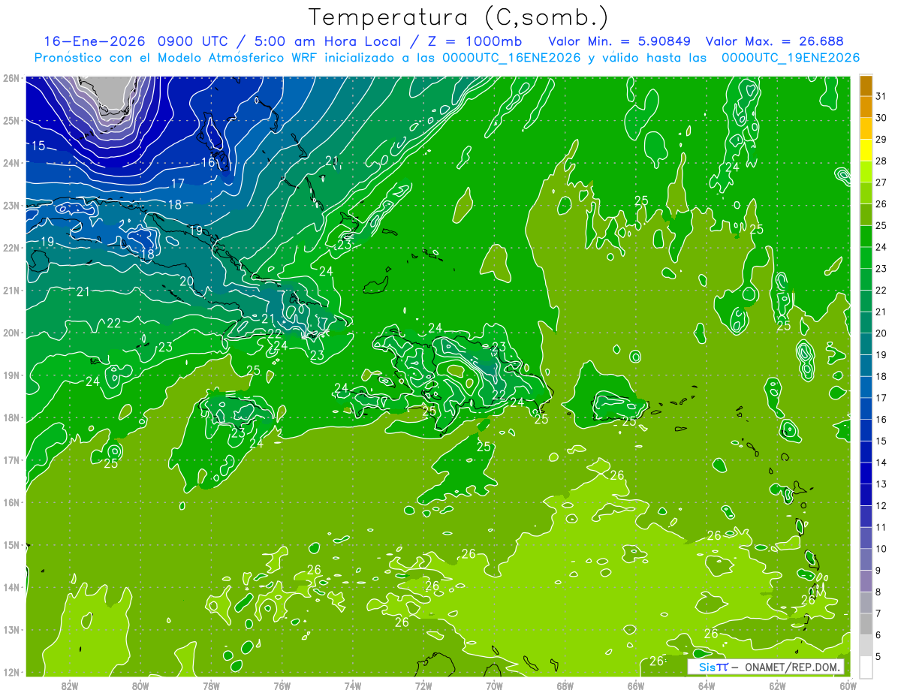Click the latitude axis label '22N'
The image size is (901, 696).
[x=11, y=247]
